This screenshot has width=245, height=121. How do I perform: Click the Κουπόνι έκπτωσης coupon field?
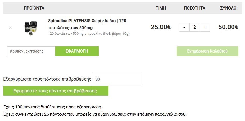(31, 51)
